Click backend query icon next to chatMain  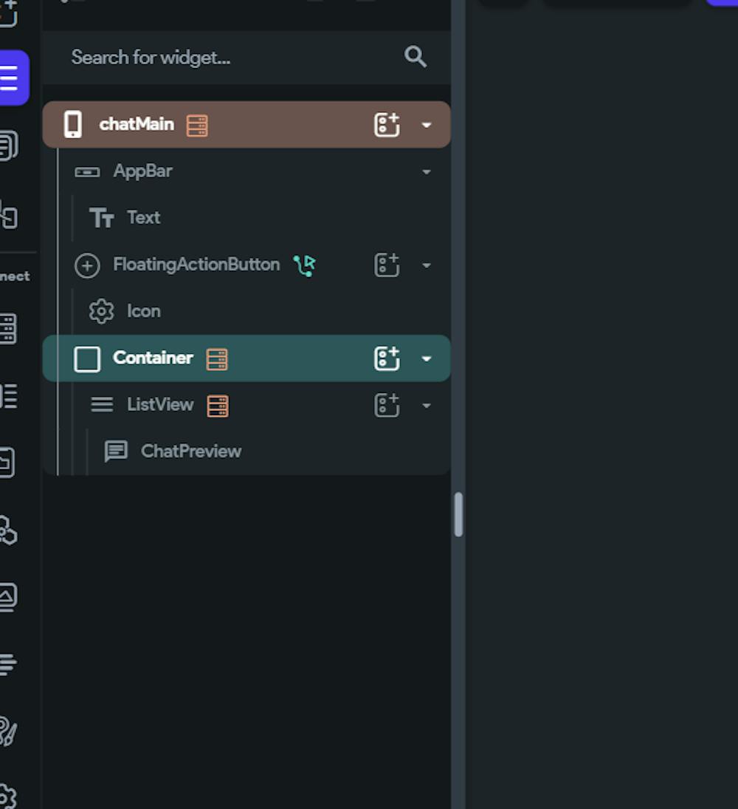[x=197, y=125]
